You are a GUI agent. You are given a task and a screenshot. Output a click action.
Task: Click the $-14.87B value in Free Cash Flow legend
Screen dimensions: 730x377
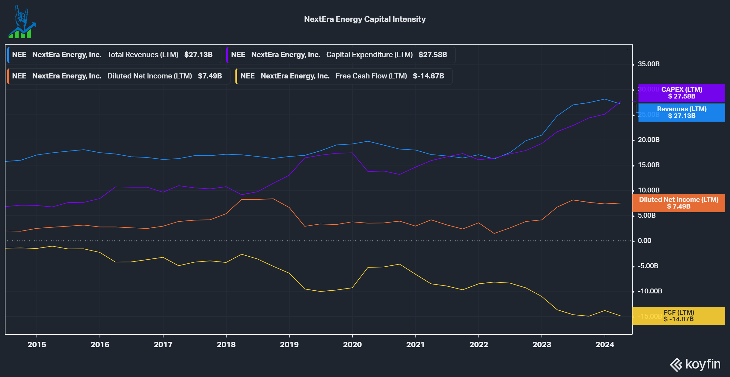[428, 76]
